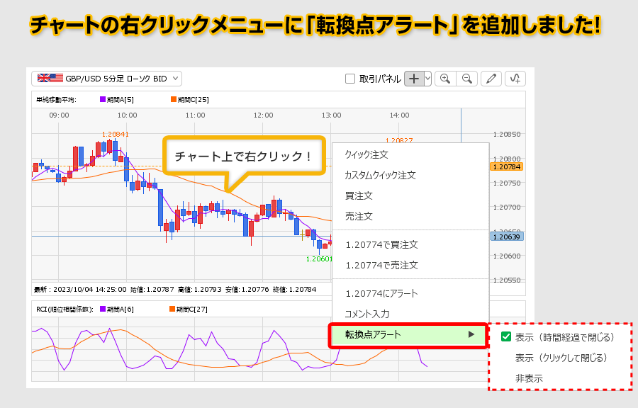Click the 13:00 time axis label
The width and height of the screenshot is (638, 408).
331,115
